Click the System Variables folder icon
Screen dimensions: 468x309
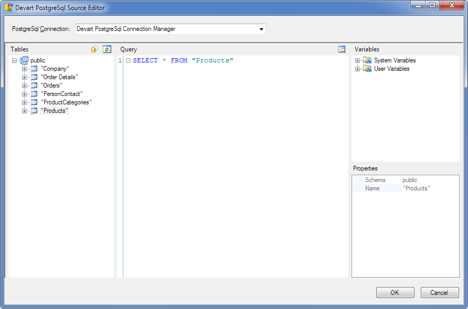[367, 60]
